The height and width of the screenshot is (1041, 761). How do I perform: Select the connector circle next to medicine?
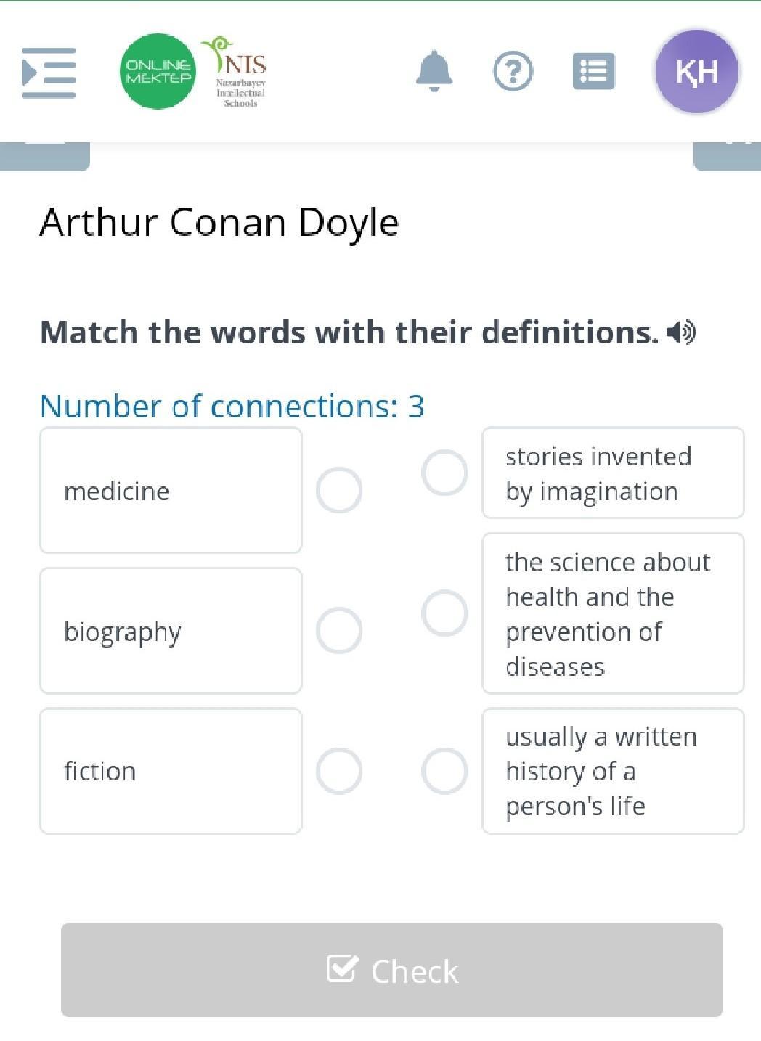coord(339,490)
